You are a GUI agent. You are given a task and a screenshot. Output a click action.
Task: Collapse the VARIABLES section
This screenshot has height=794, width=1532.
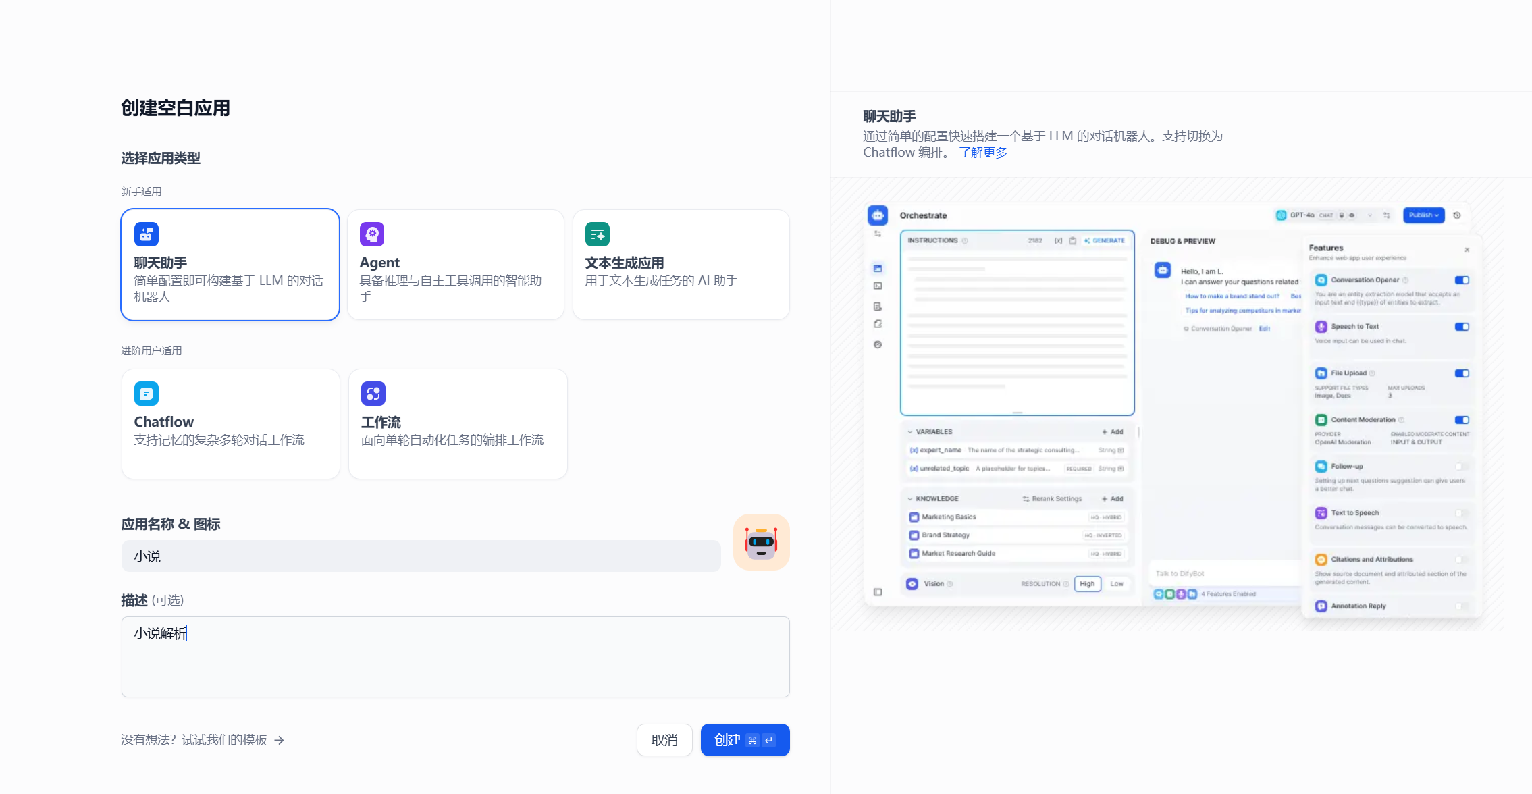(910, 432)
